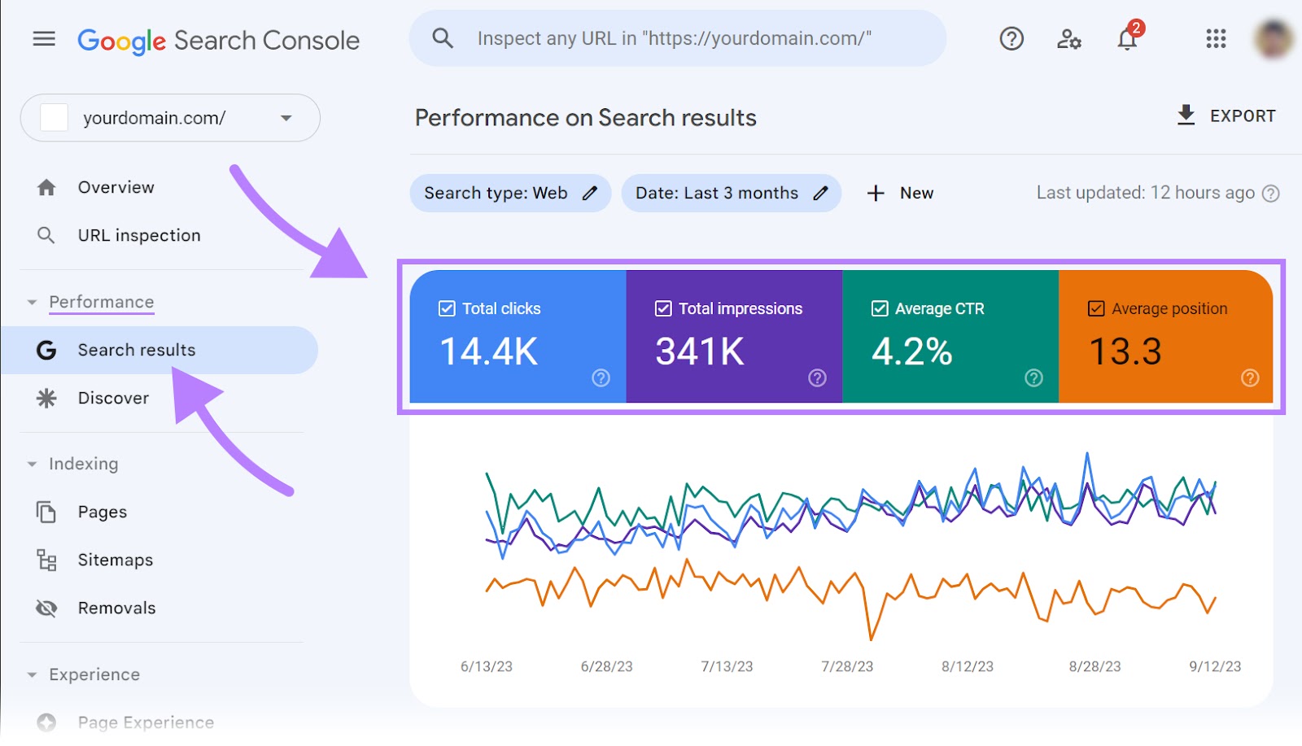Click the user settings icon near the bell
This screenshot has height=746, width=1302.
1068,39
